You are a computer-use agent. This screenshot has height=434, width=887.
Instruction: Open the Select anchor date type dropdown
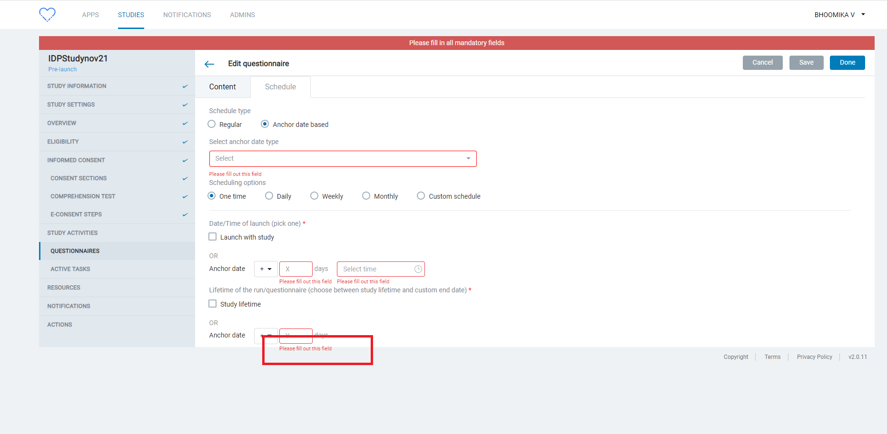[x=343, y=158]
